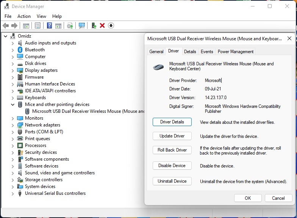Open the File menu
Image resolution: width=297 pixels, height=218 pixels.
[x=8, y=16]
